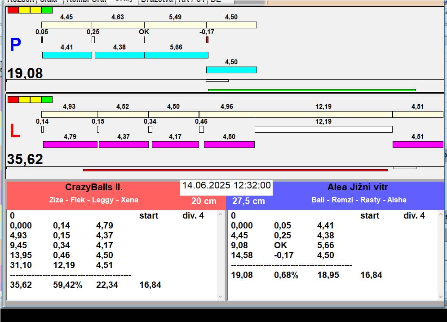
Task: Select the magenta 4,79 run bar
Action: click(x=70, y=144)
